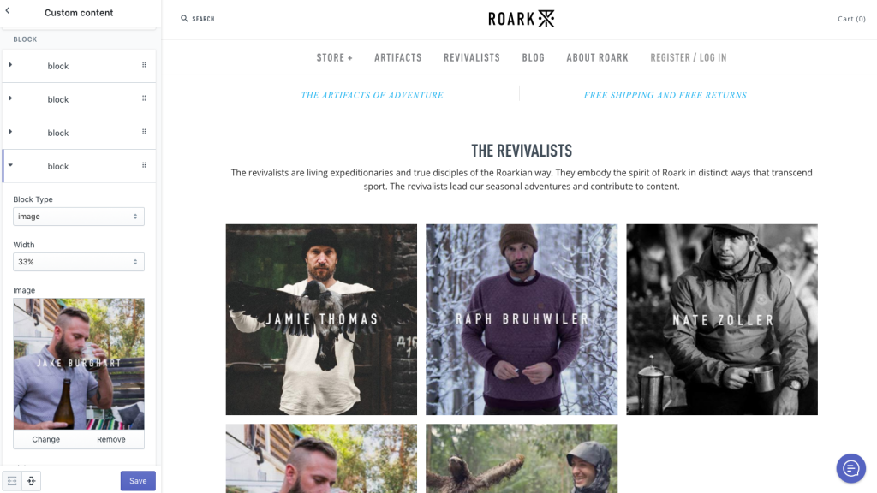
Task: Click Change under the block image
Action: click(46, 439)
